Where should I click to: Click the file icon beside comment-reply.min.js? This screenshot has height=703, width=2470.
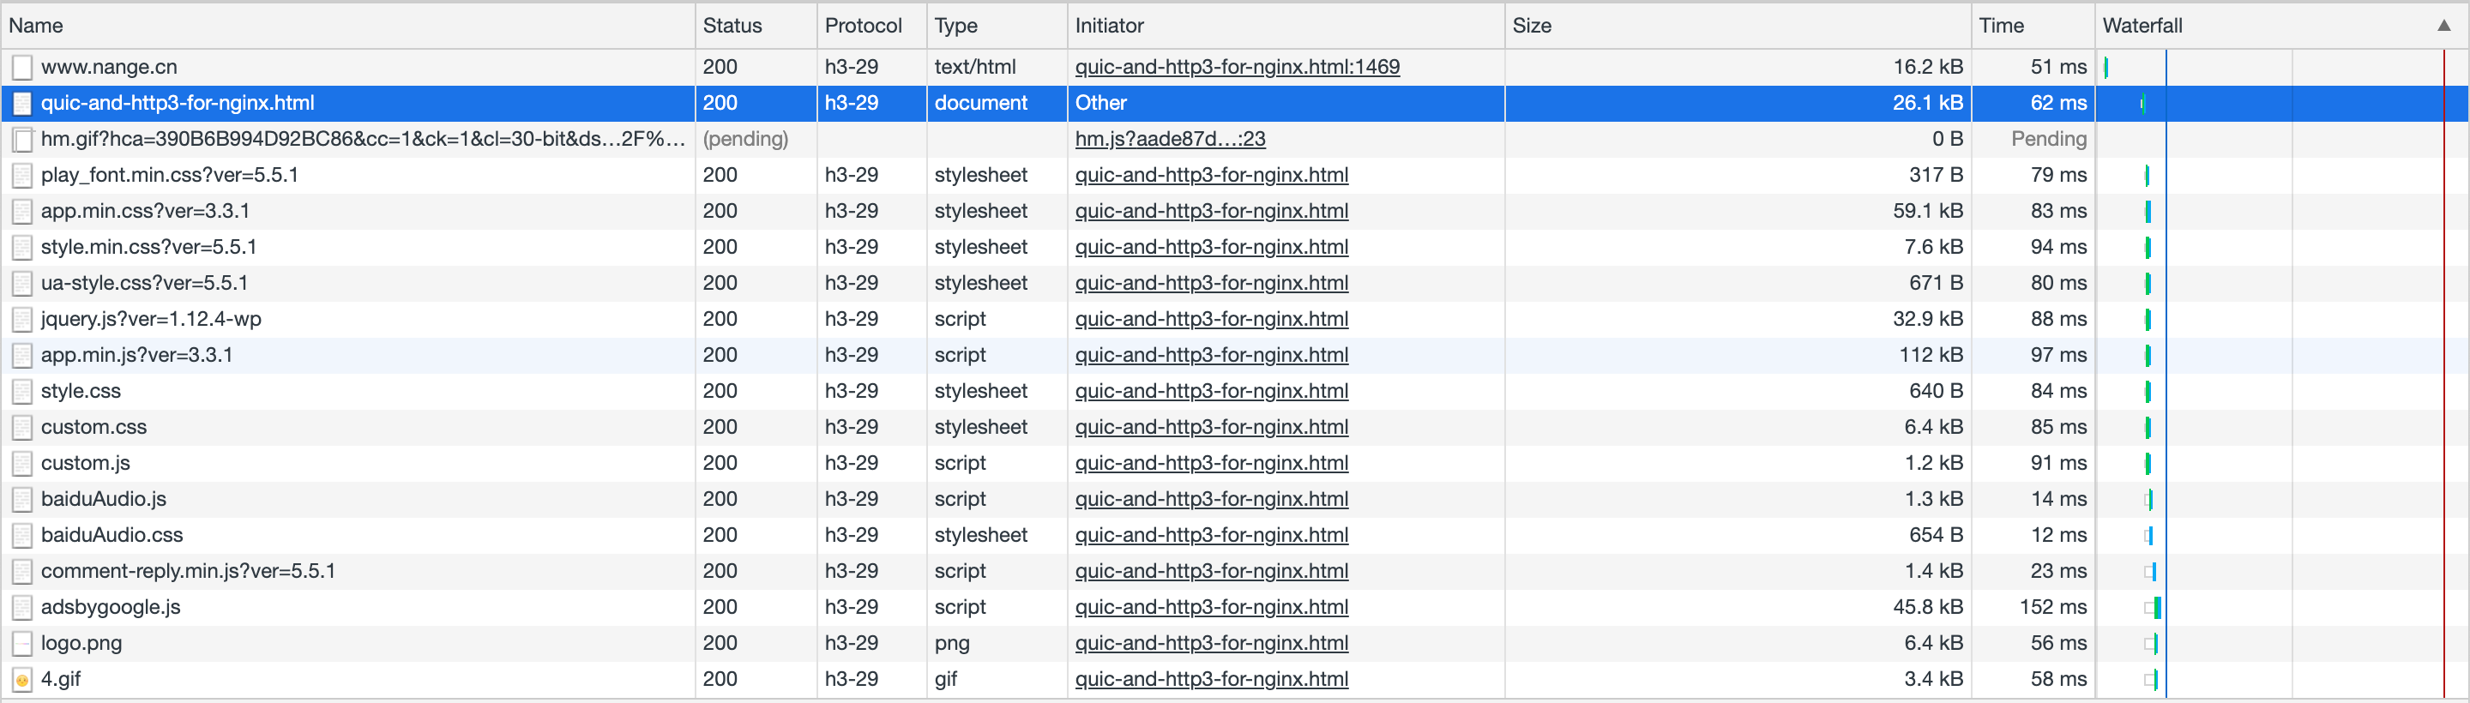pyautogui.click(x=22, y=571)
